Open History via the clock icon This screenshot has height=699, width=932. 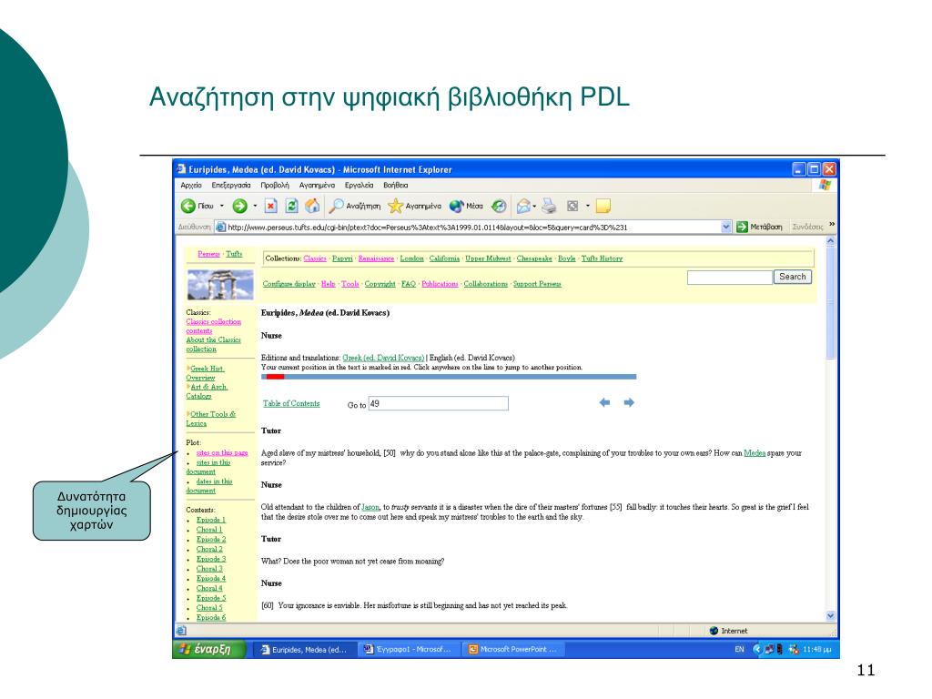click(x=499, y=207)
